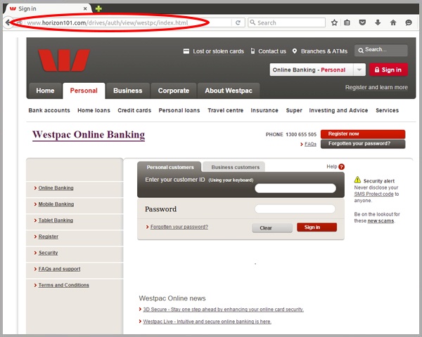
Task: Click the Password input field
Action: click(x=295, y=209)
